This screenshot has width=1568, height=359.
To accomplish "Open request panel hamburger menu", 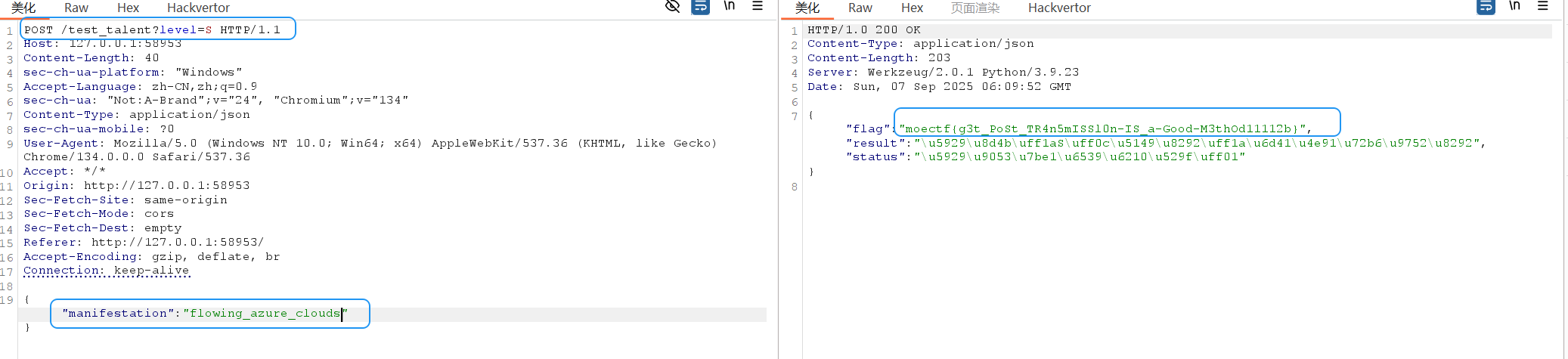I will point(757,6).
